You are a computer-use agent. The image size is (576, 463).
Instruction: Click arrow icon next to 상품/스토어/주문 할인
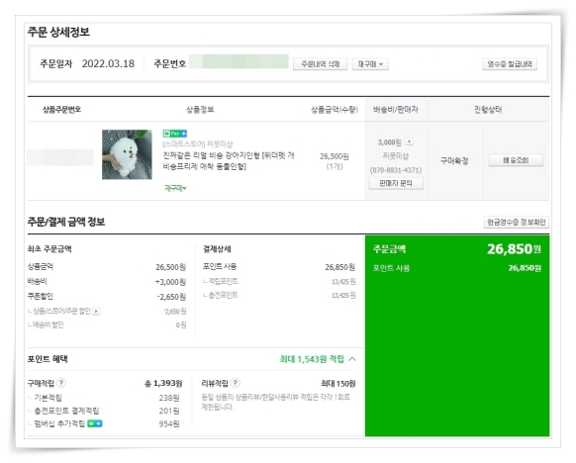96,311
